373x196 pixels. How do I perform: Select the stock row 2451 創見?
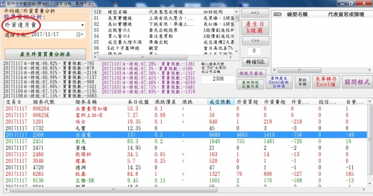[x=185, y=141]
